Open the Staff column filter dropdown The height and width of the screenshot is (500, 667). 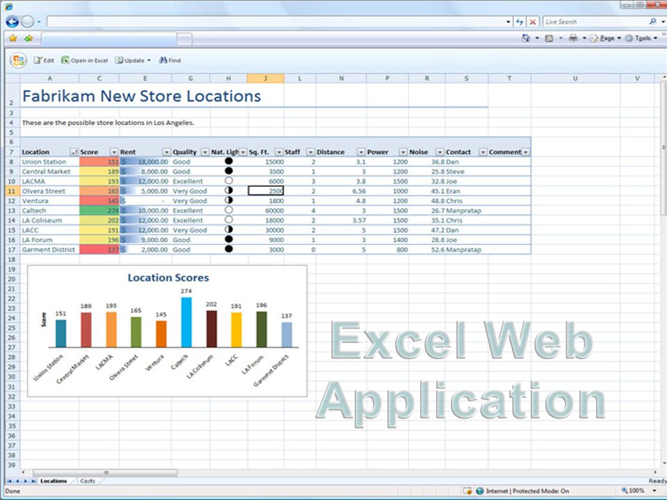click(311, 152)
